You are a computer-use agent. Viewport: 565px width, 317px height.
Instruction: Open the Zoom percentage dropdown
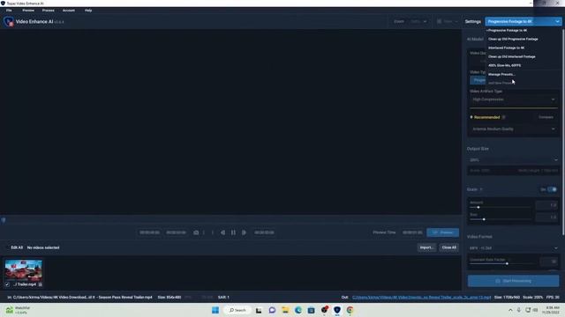418,21
